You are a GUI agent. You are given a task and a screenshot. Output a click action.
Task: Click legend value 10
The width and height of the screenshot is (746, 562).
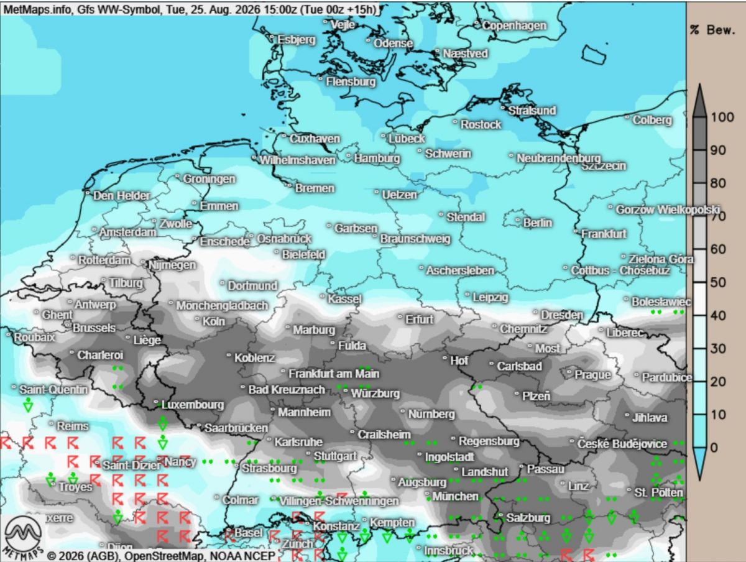717,414
